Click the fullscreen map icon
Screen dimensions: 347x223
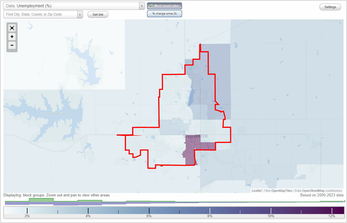pyautogui.click(x=12, y=28)
